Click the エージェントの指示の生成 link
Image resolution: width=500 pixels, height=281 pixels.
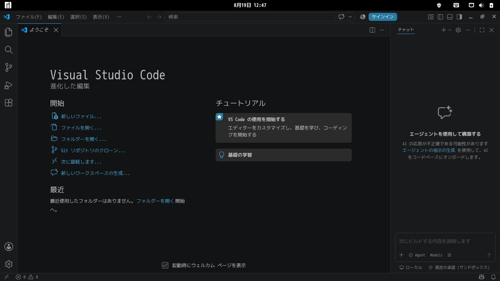429,150
